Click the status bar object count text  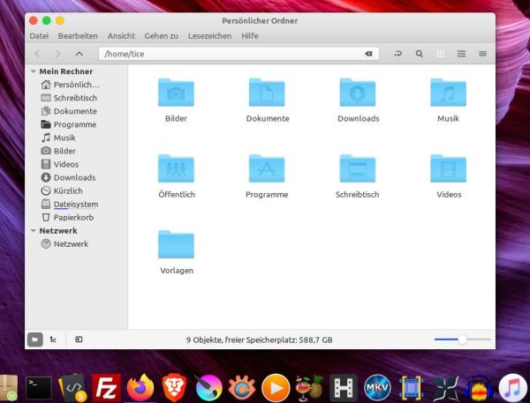tap(259, 340)
